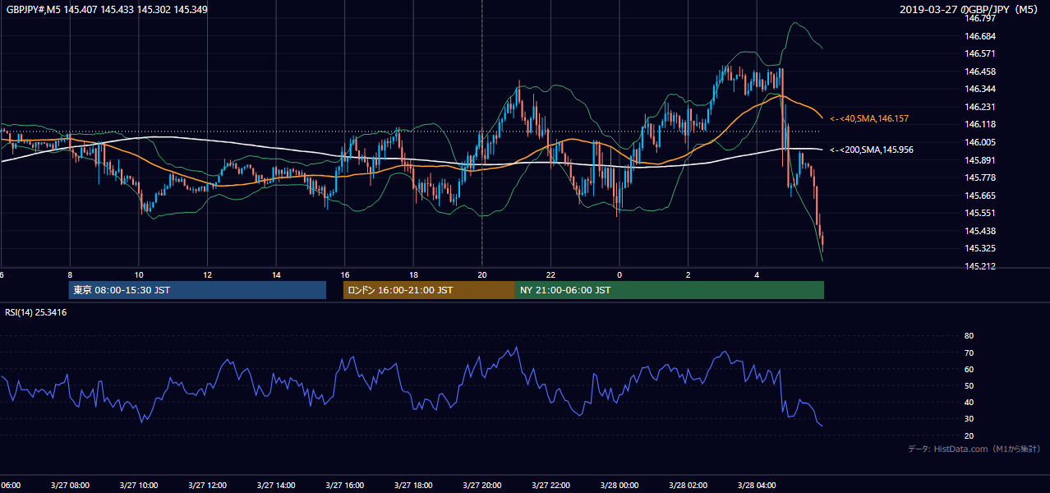Click RSI axis level 40
The width and height of the screenshot is (1050, 493).
tap(969, 402)
